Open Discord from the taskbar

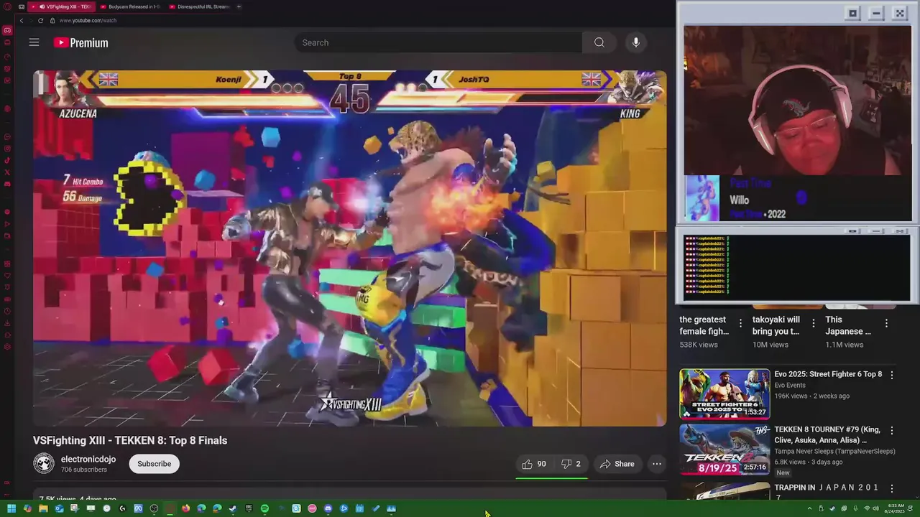pos(328,508)
